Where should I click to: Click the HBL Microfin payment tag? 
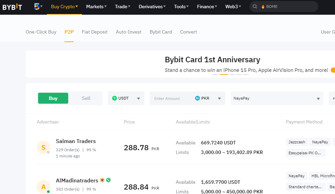coord(322,176)
